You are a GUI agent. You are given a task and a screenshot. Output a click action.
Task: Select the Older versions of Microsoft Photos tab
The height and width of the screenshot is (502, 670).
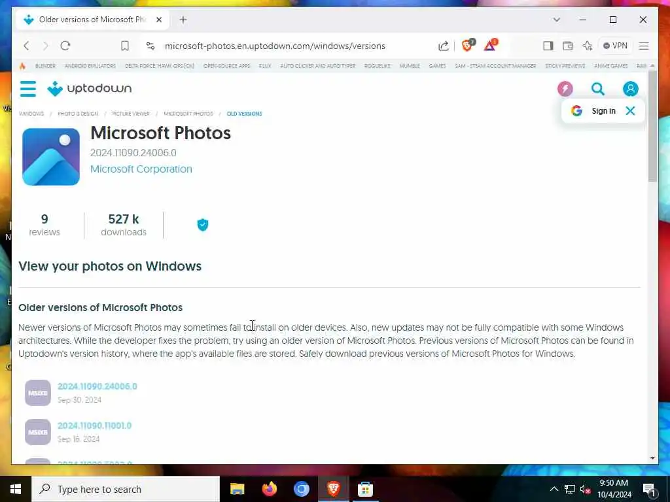(93, 20)
